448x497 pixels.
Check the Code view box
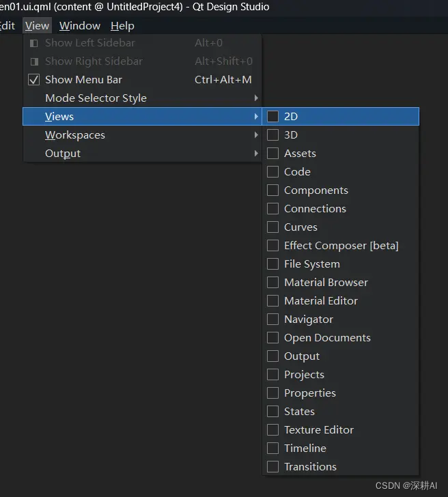coord(272,172)
